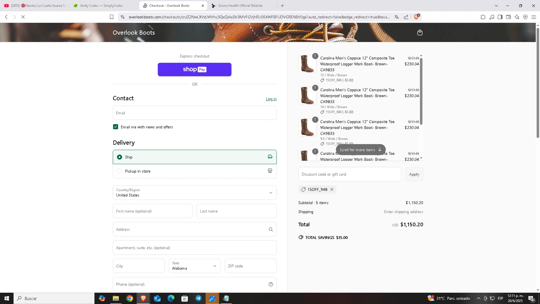Click the Overlook Boots store title
The image size is (540, 304).
(x=134, y=32)
